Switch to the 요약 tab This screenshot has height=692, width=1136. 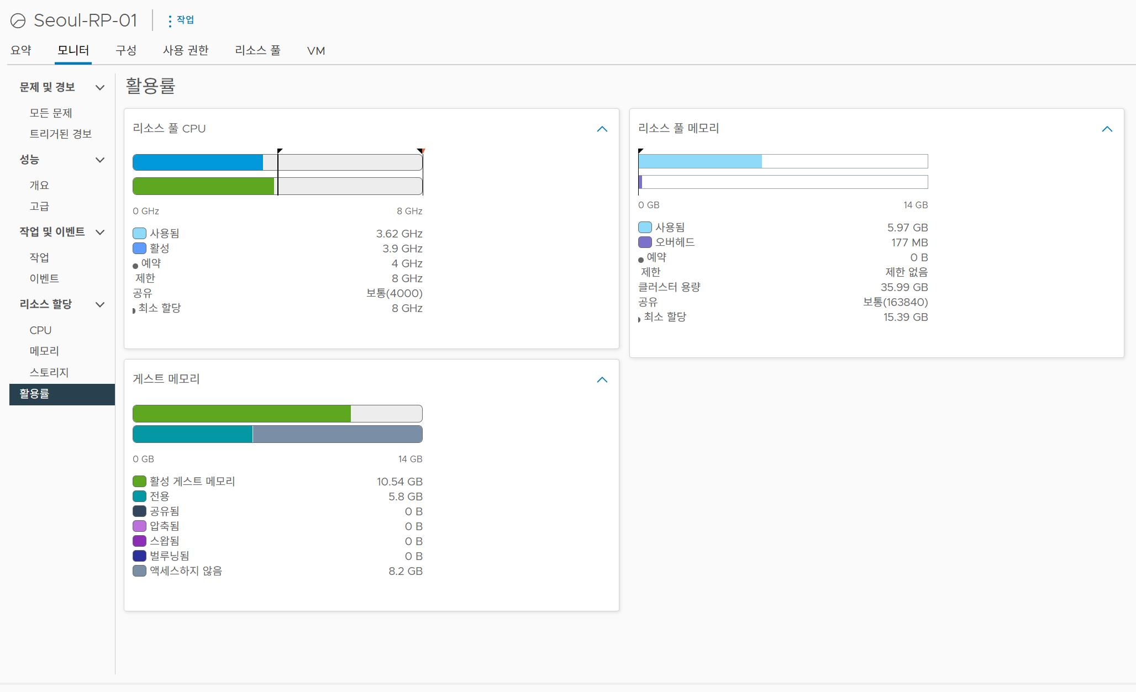[21, 50]
